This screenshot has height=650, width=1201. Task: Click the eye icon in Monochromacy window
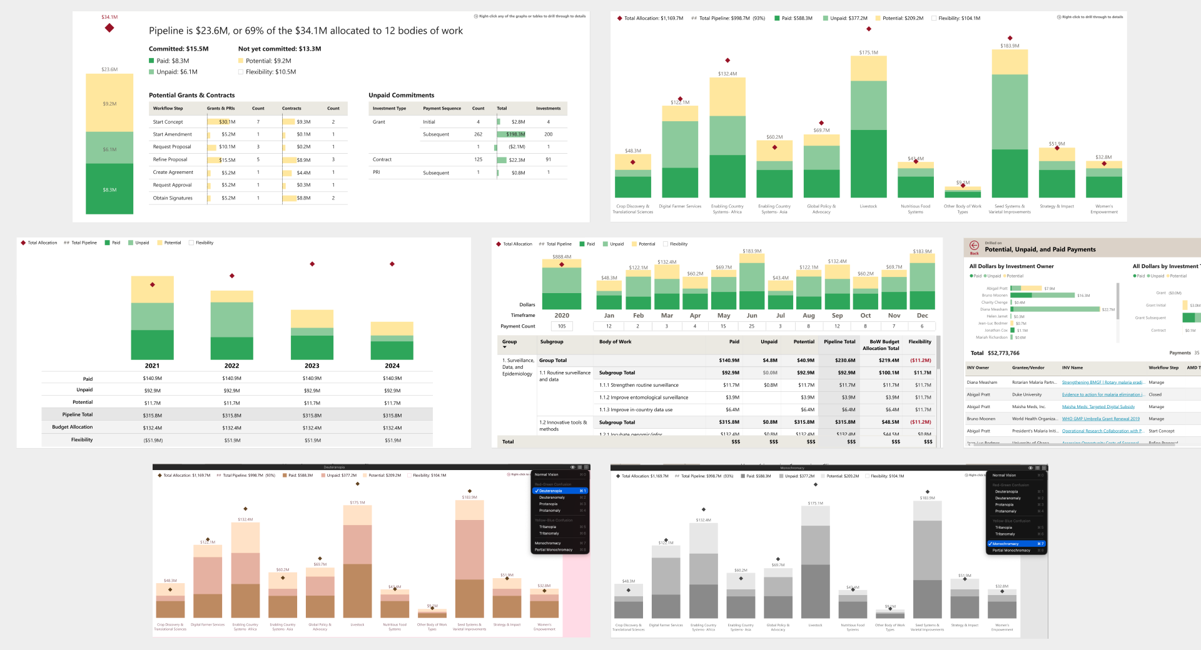pyautogui.click(x=1030, y=467)
